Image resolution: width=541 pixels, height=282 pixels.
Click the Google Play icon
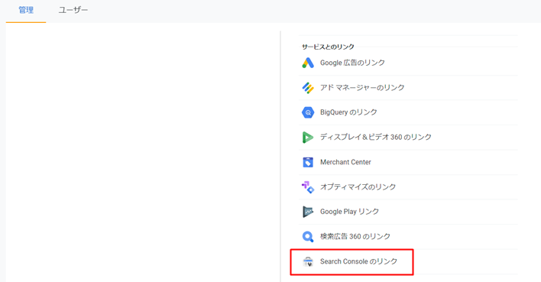coord(308,212)
